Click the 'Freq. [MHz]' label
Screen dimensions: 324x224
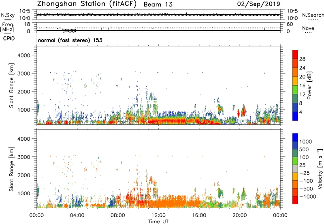pyautogui.click(x=7, y=27)
